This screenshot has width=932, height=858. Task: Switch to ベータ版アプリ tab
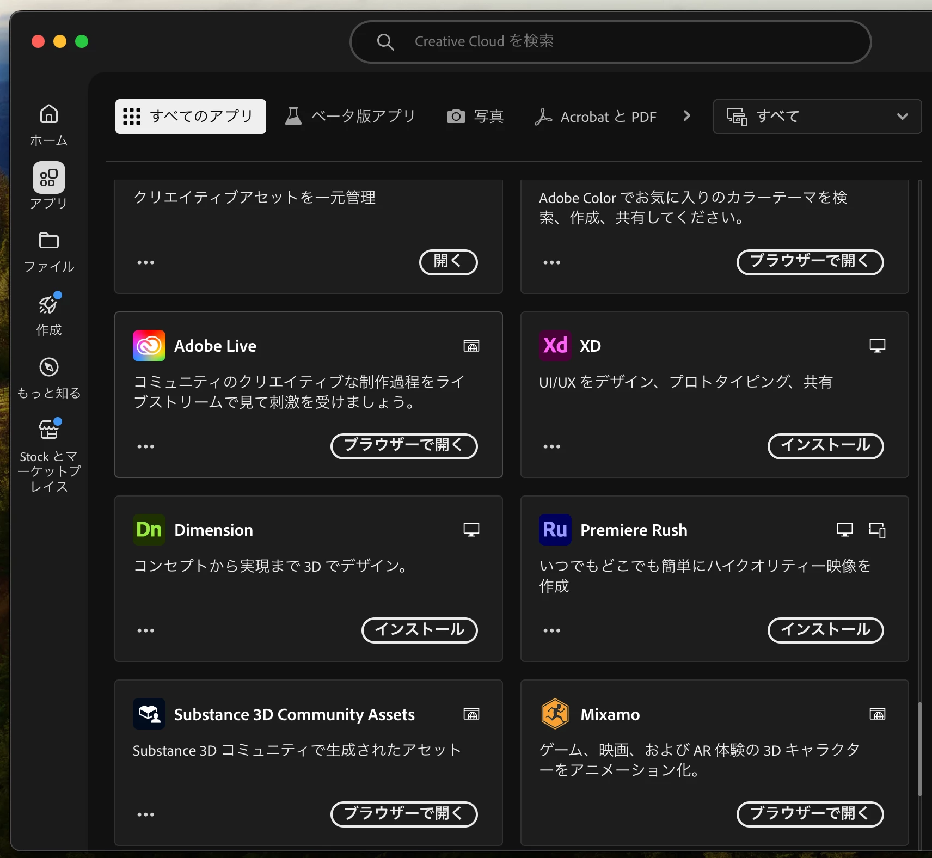click(x=351, y=117)
